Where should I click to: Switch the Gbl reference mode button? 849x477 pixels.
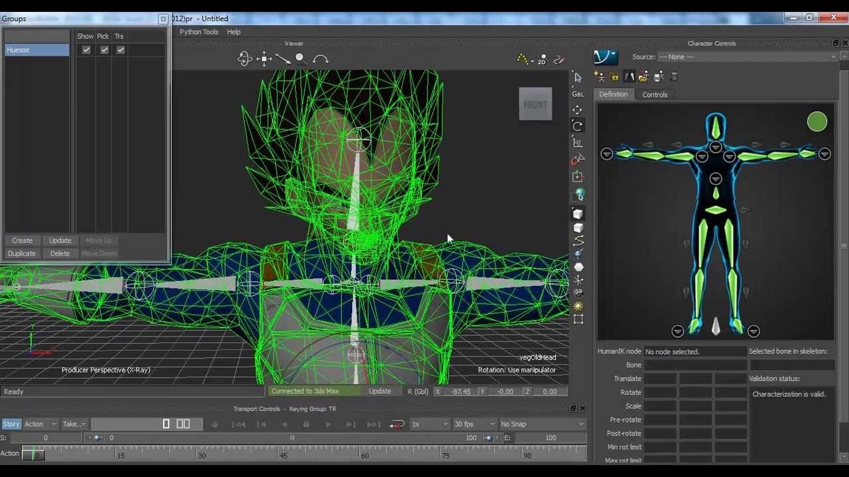pos(578,94)
